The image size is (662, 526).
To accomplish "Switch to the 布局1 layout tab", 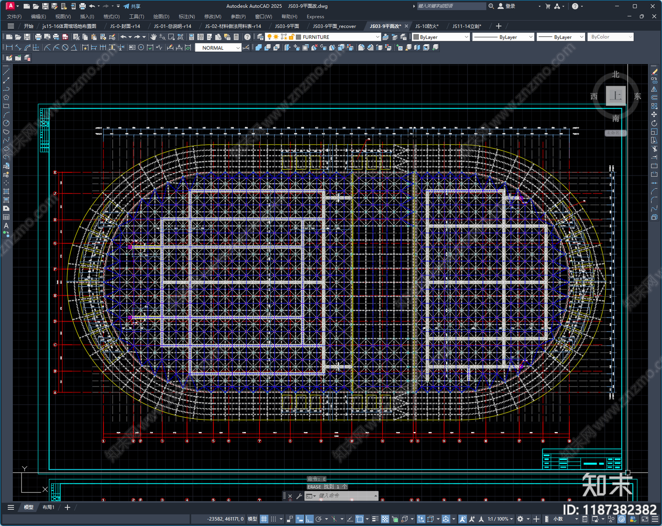I will [48, 507].
